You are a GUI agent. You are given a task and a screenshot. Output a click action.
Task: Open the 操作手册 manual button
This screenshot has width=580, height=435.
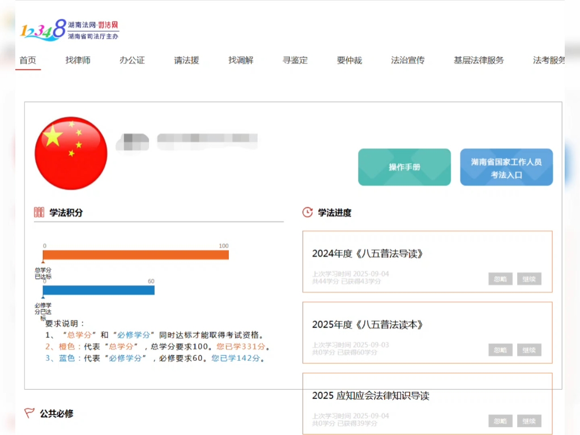coord(404,167)
